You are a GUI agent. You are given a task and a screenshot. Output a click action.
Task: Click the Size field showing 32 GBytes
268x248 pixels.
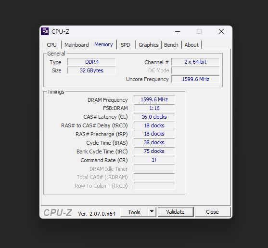coord(91,70)
